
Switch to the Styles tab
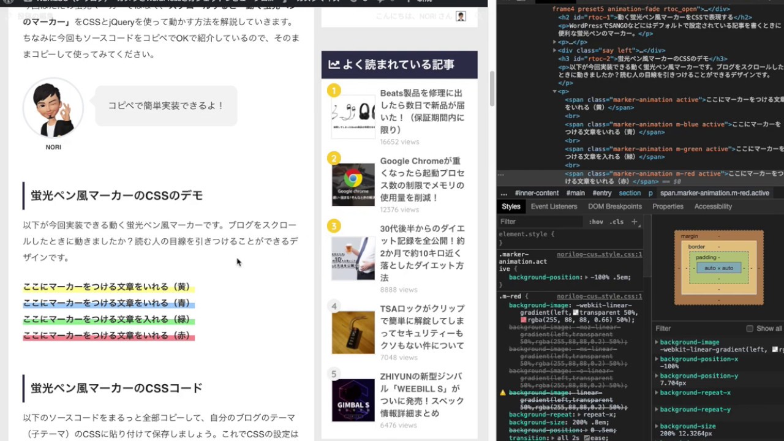tap(511, 206)
